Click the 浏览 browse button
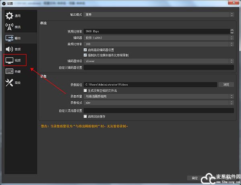Image resolution: width=241 pixels, height=185 pixels. point(226,85)
